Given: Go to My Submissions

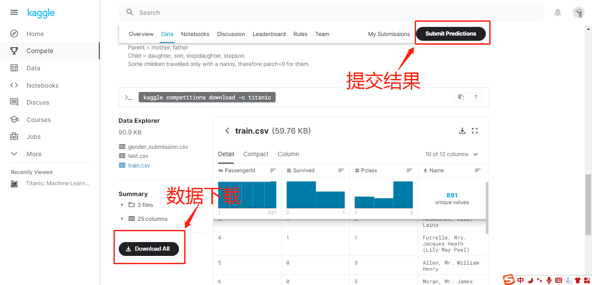Looking at the screenshot, I should [389, 34].
